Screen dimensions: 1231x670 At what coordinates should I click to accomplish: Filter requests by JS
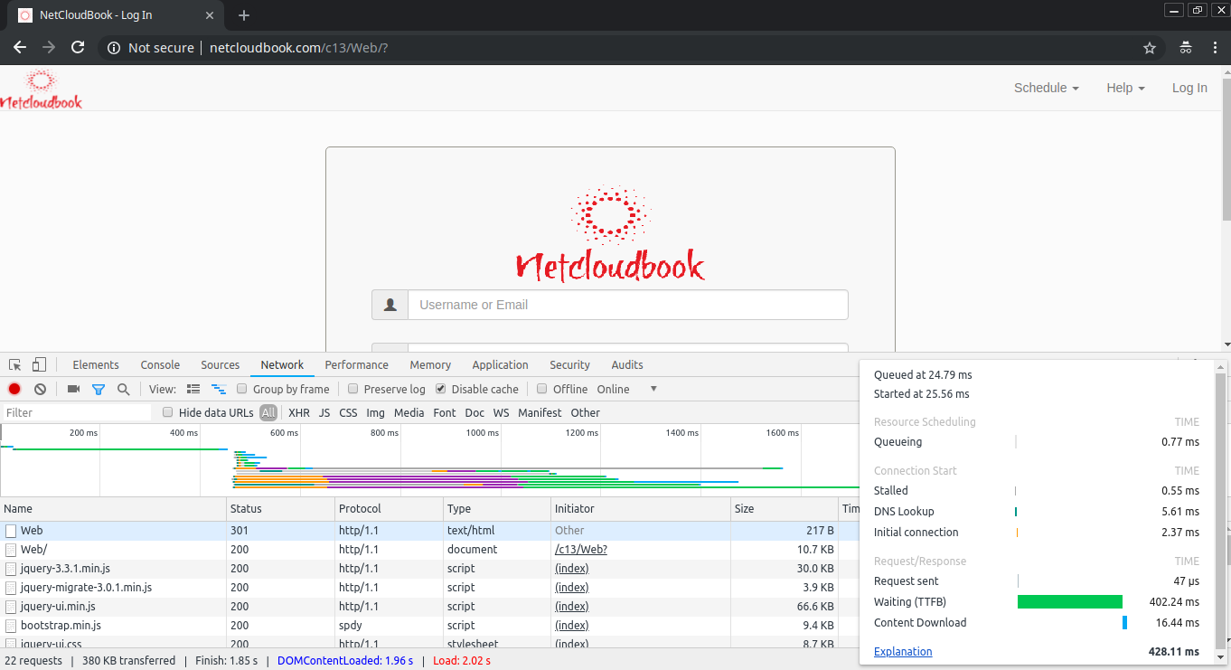(x=324, y=412)
